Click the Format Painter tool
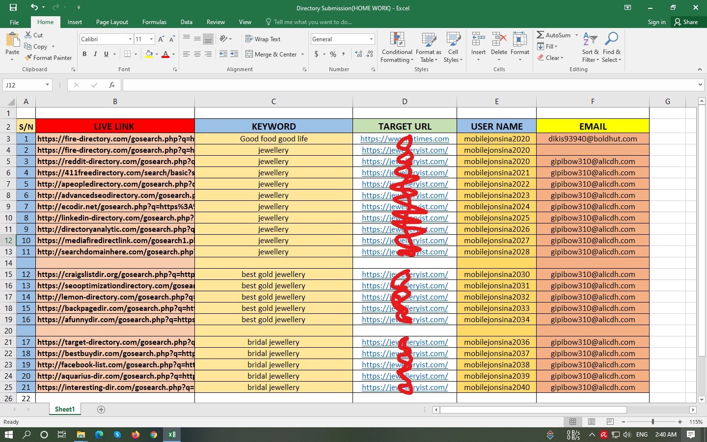The image size is (707, 442). [48, 58]
